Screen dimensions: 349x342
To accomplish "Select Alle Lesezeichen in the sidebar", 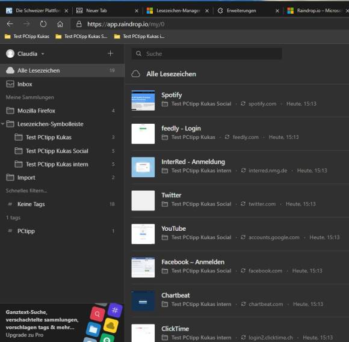I will 62,70.
